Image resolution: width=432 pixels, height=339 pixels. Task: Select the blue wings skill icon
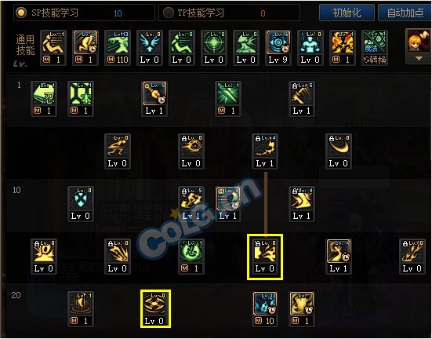(150, 47)
